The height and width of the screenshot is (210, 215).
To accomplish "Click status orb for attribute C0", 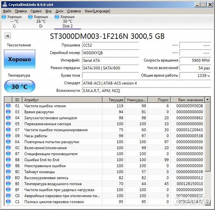I will pos(8,196).
